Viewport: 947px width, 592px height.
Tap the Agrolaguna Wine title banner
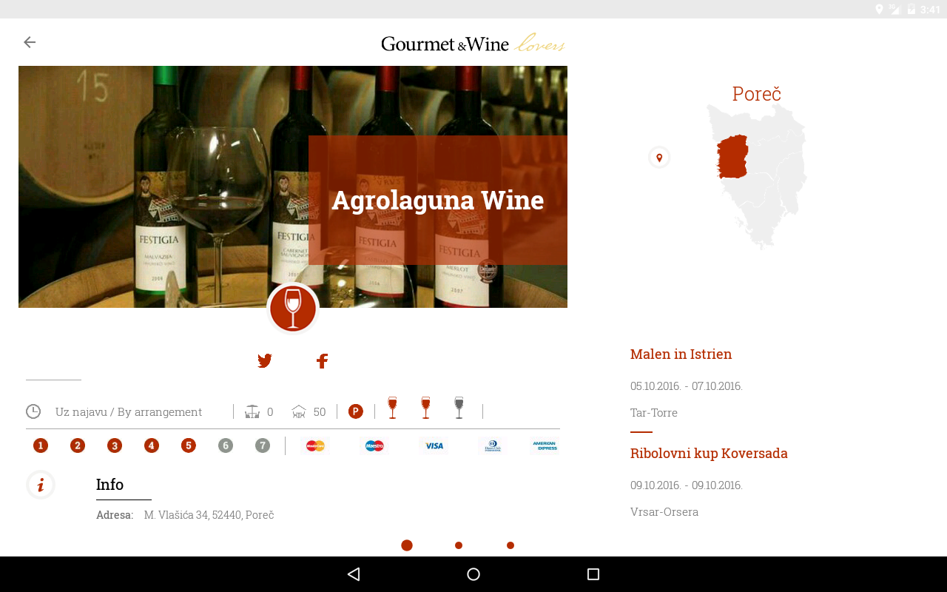tap(438, 200)
